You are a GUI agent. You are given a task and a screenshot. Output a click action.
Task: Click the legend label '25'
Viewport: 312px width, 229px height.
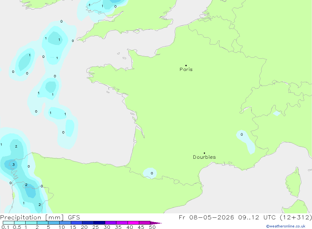(x=95, y=227)
